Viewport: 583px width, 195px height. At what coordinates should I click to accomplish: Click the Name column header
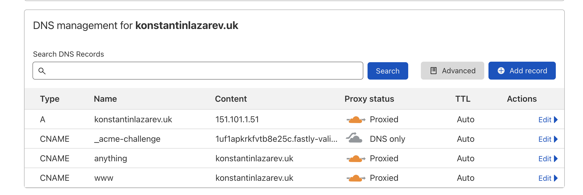pyautogui.click(x=105, y=99)
